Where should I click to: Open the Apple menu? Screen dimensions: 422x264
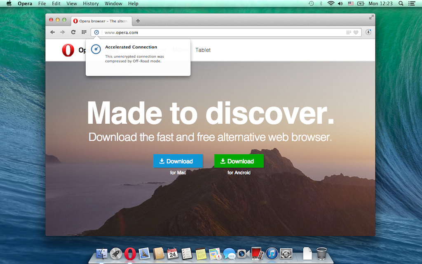pos(9,4)
